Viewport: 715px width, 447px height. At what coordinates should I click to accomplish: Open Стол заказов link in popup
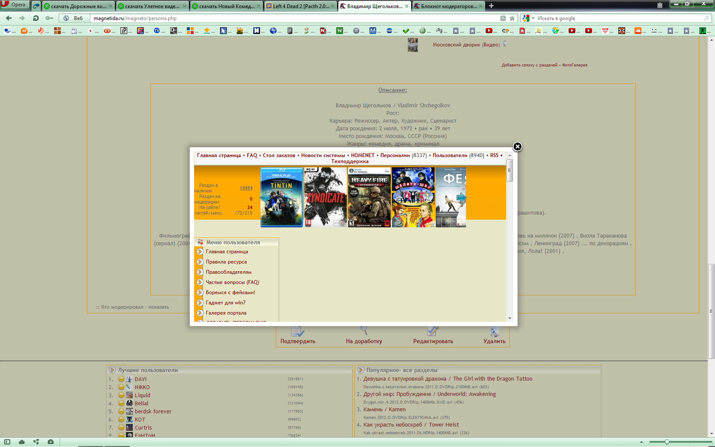[279, 155]
